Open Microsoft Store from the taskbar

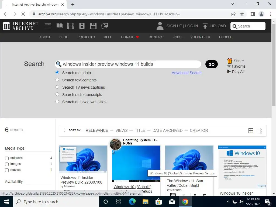(x=158, y=202)
